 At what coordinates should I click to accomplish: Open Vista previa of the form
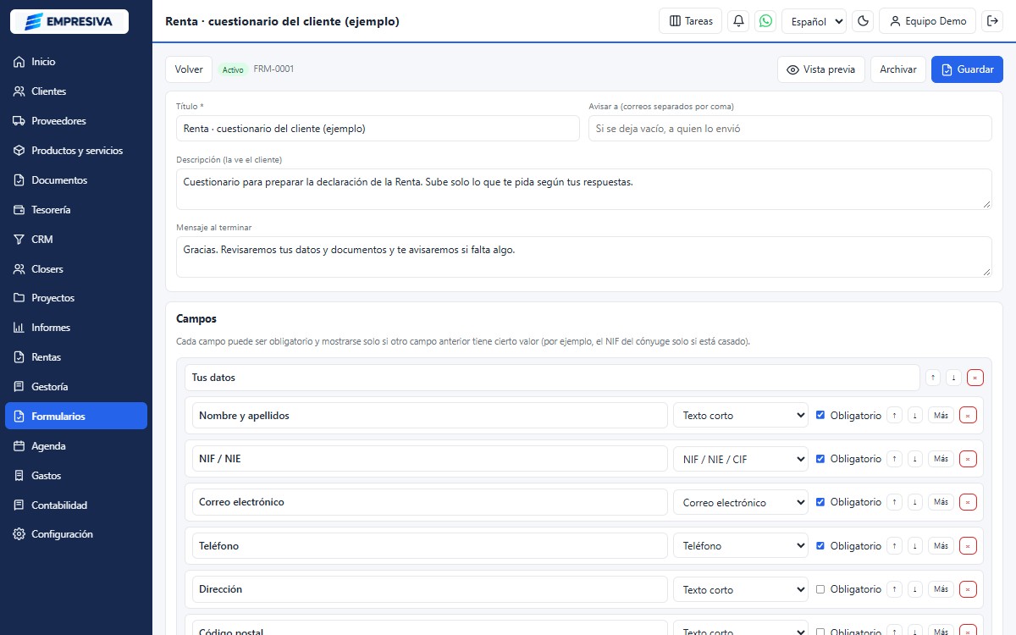(821, 69)
